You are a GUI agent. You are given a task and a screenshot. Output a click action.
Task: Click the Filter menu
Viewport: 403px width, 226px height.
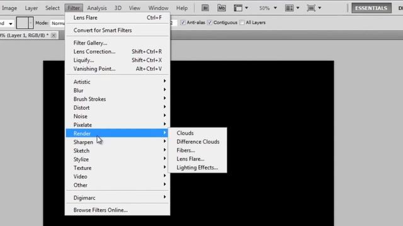point(74,8)
